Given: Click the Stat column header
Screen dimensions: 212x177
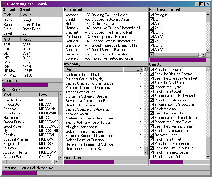Looking at the screenshot, I should 11,40.
